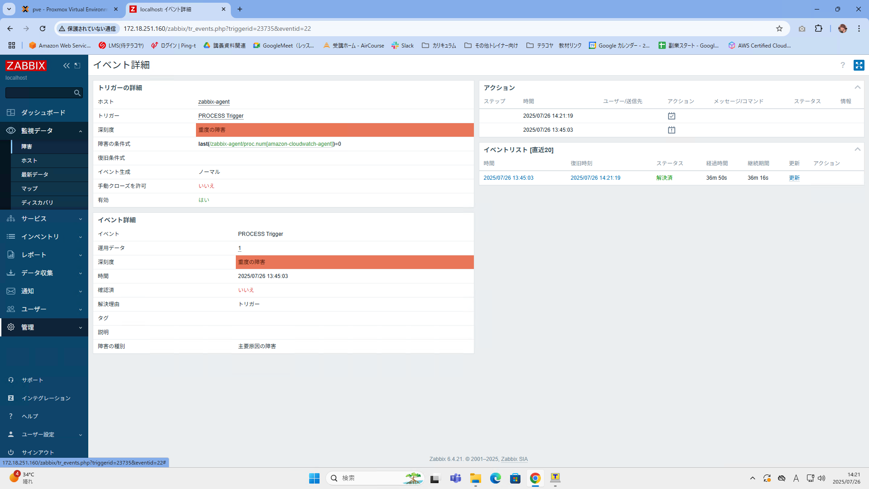Collapse the イベントリスト panel chevron

pos(857,149)
